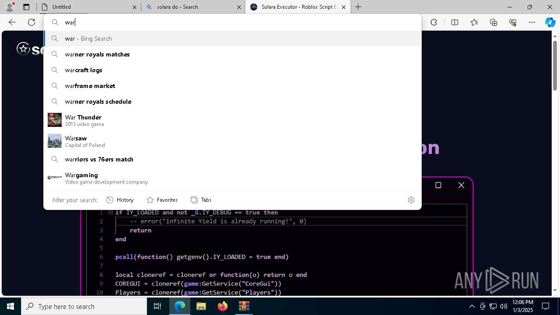Select the Solara Executor tab
The height and width of the screenshot is (315, 560).
pos(298,7)
